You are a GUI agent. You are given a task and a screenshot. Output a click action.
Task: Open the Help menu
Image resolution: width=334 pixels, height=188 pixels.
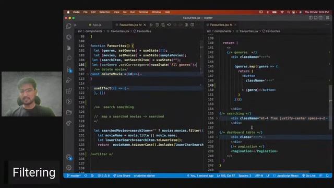(x=168, y=12)
